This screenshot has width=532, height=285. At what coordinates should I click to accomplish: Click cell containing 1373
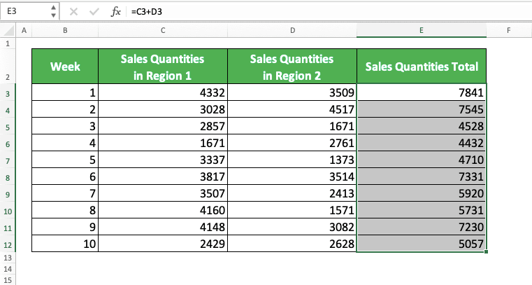tap(292, 160)
